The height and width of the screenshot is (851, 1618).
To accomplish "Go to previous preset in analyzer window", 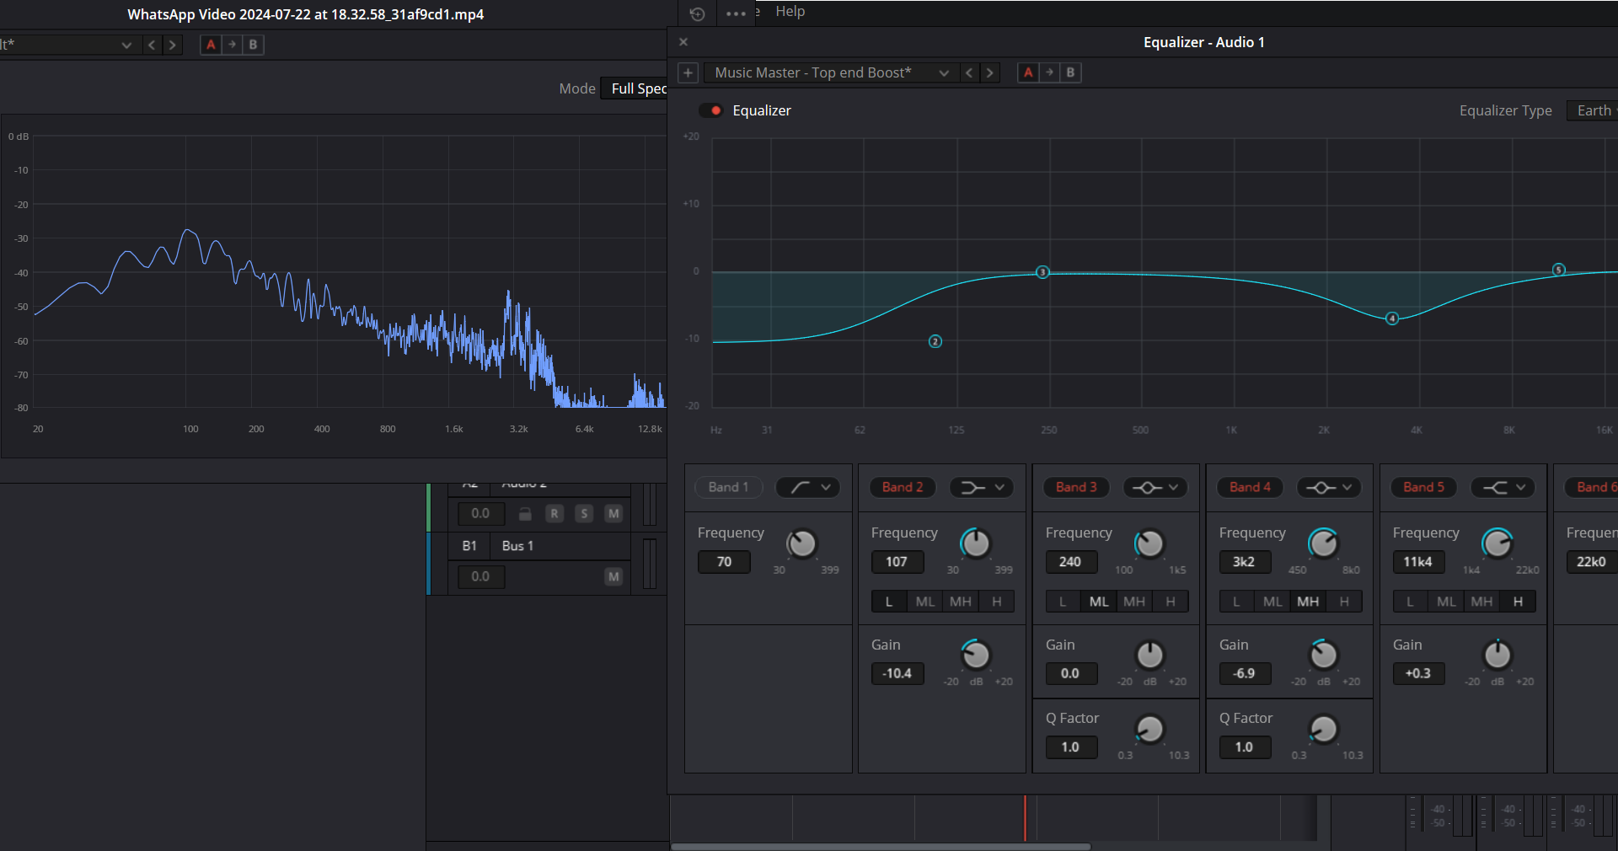I will (152, 45).
